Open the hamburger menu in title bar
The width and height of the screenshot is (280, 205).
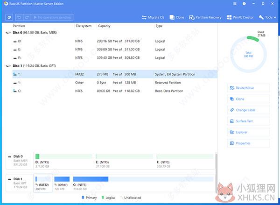pos(235,4)
